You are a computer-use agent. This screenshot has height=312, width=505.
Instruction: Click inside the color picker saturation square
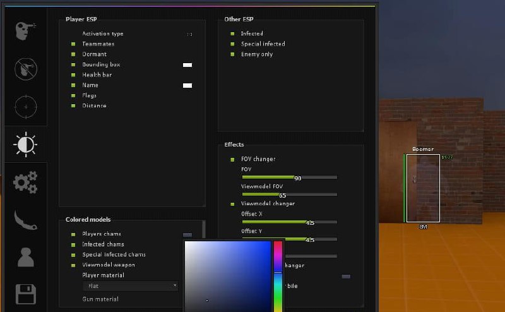click(227, 275)
